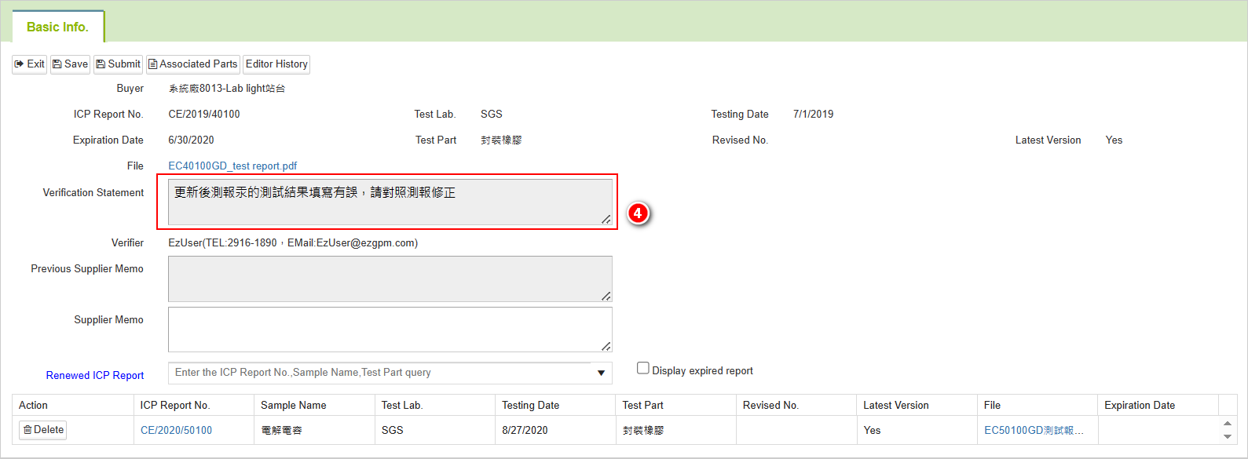Viewport: 1248px width, 459px height.
Task: View the Editor History
Action: click(276, 64)
